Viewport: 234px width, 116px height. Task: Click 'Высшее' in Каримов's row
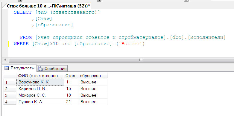tap(93, 88)
